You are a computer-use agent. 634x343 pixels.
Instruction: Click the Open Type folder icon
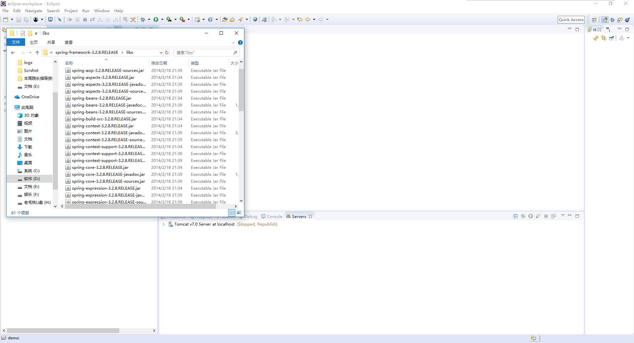[225, 19]
